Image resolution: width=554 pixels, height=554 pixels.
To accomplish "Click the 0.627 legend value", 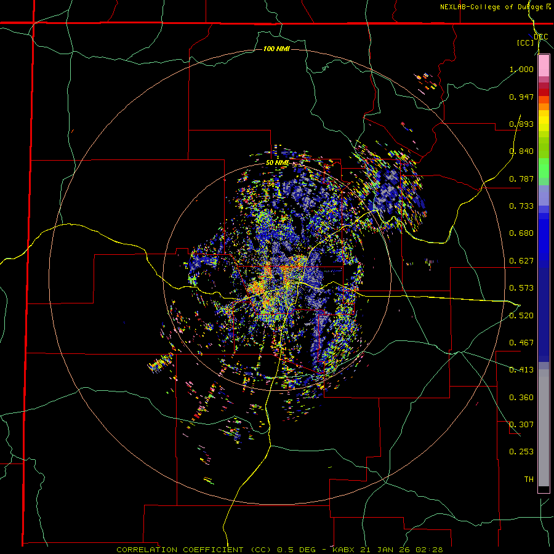I will [x=521, y=261].
